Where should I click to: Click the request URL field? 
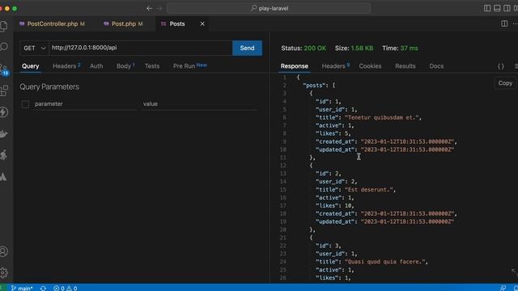(140, 48)
